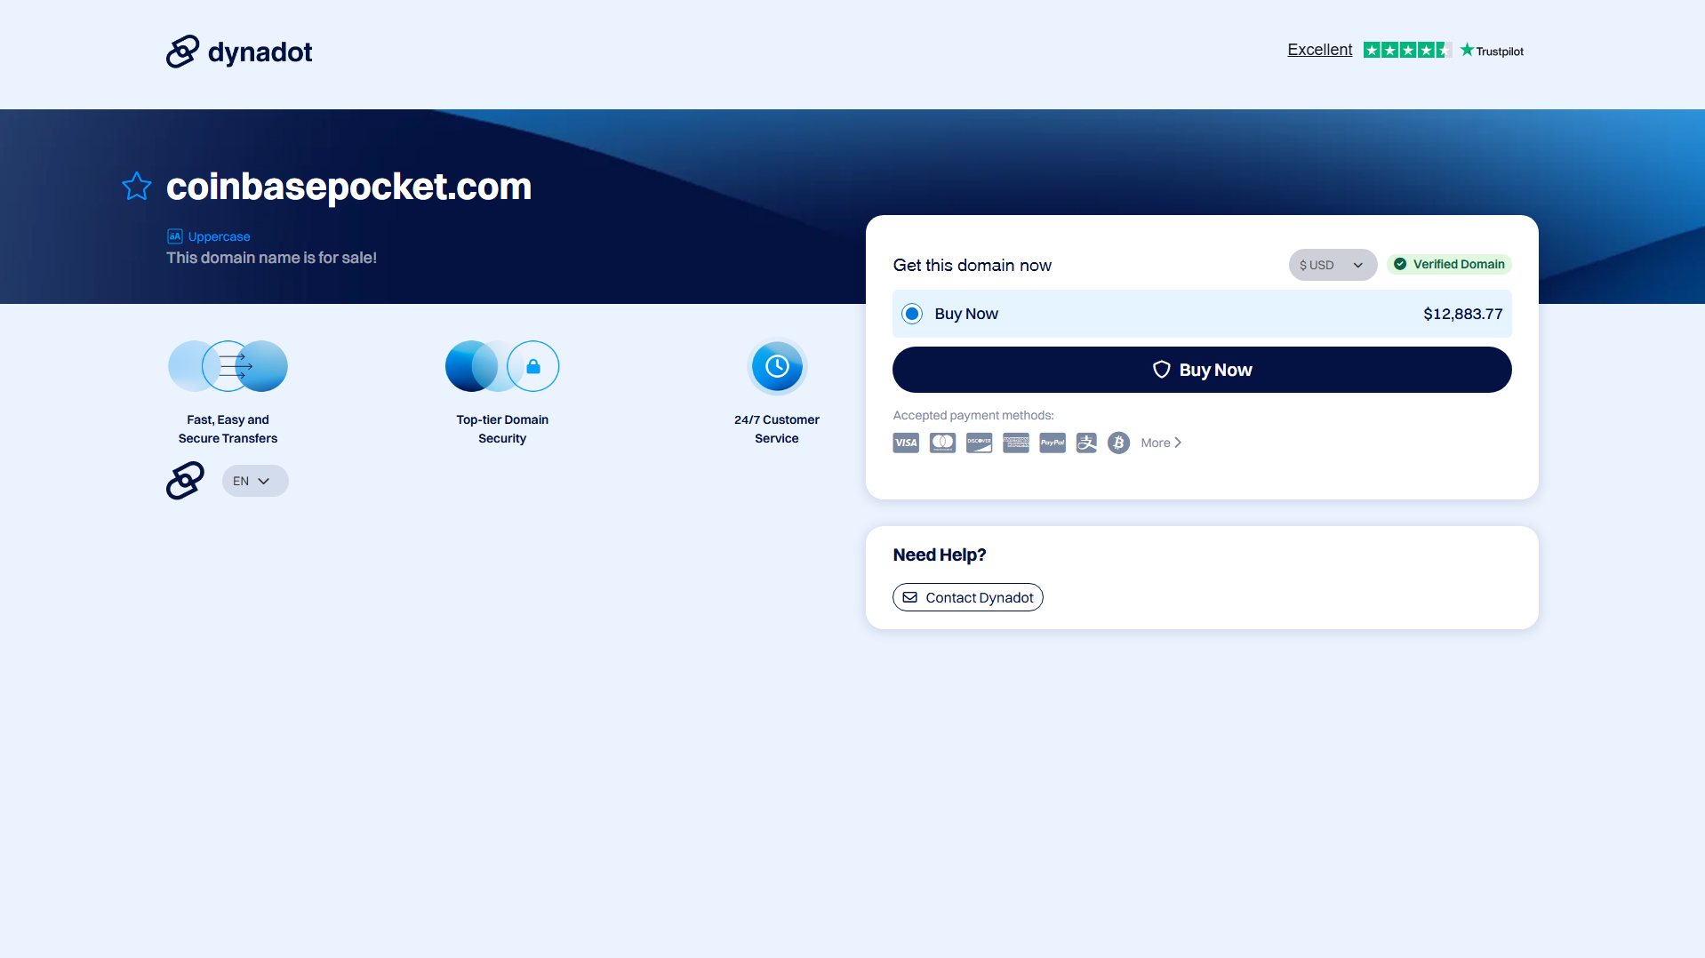The image size is (1705, 958).
Task: Click the $12,883.77 price
Action: [x=1463, y=314]
